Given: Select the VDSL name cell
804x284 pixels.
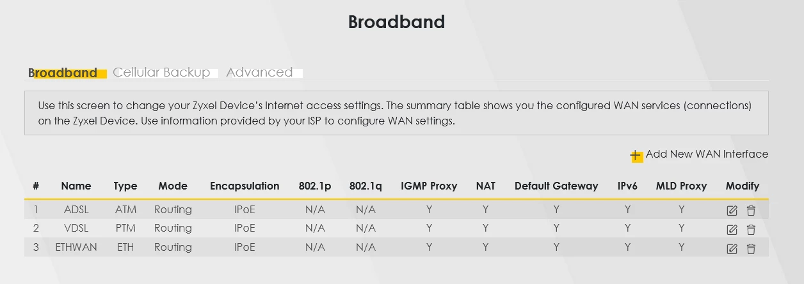Looking at the screenshot, I should click(76, 228).
